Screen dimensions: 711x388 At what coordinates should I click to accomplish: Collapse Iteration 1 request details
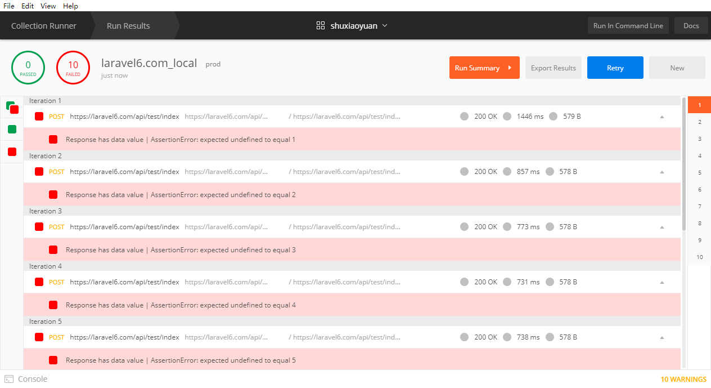pyautogui.click(x=662, y=117)
